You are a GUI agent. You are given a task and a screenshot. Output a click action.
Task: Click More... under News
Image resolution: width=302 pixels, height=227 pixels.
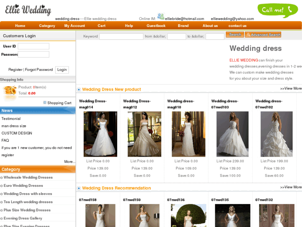(70, 162)
